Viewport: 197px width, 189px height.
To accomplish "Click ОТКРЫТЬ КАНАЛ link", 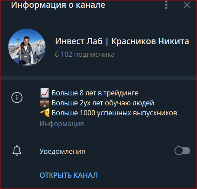I will pos(68,175).
